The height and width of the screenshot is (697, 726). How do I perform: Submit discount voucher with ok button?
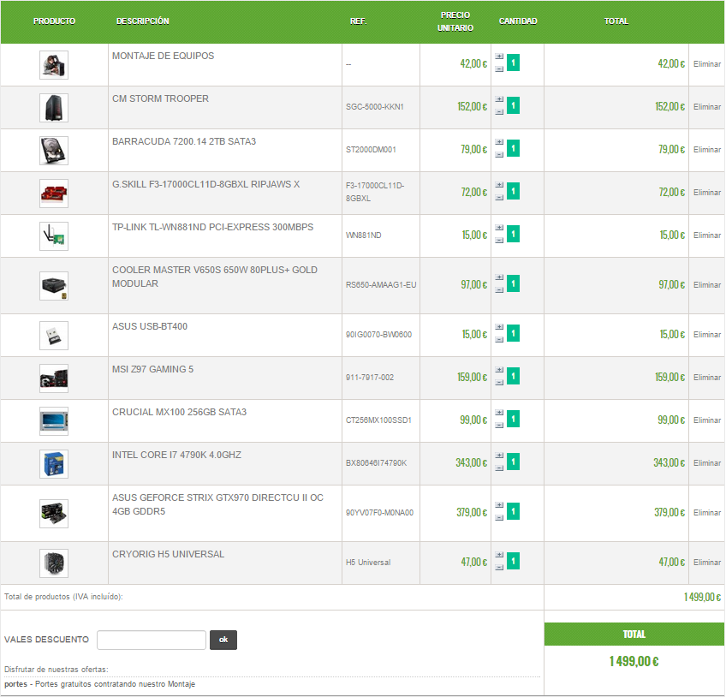coord(223,640)
